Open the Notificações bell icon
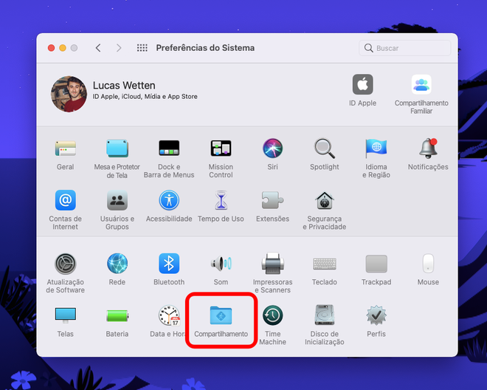 [x=428, y=148]
